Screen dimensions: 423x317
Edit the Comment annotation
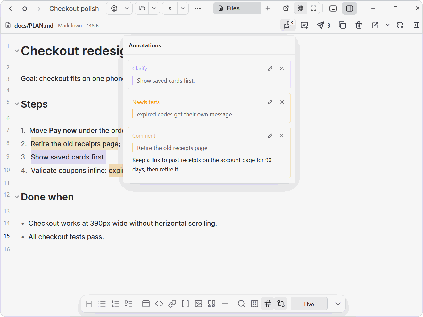(x=270, y=136)
